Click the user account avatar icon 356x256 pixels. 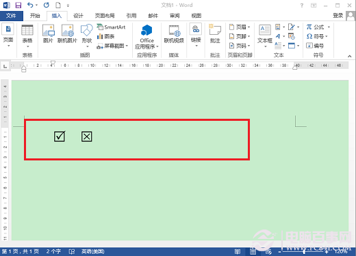click(x=351, y=16)
